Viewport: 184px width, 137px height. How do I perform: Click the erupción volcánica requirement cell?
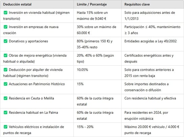(x=153, y=115)
